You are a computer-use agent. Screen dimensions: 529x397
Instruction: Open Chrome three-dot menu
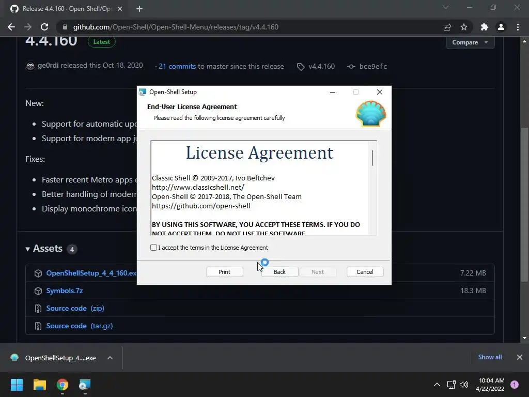click(x=518, y=27)
